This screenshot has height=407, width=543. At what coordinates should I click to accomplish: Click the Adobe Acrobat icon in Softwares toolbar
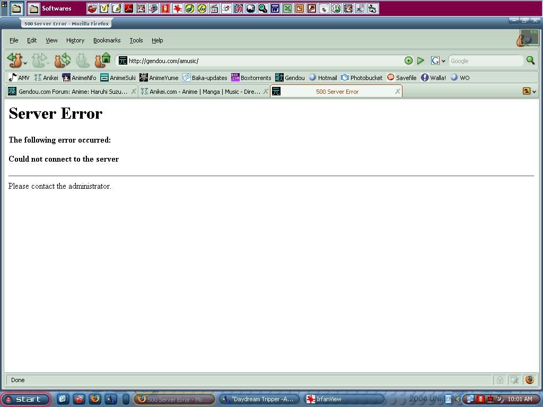pyautogui.click(x=129, y=8)
